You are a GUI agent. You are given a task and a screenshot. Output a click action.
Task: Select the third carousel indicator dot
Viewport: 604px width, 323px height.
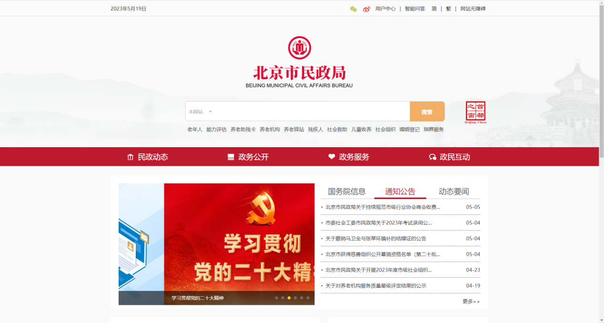289,298
